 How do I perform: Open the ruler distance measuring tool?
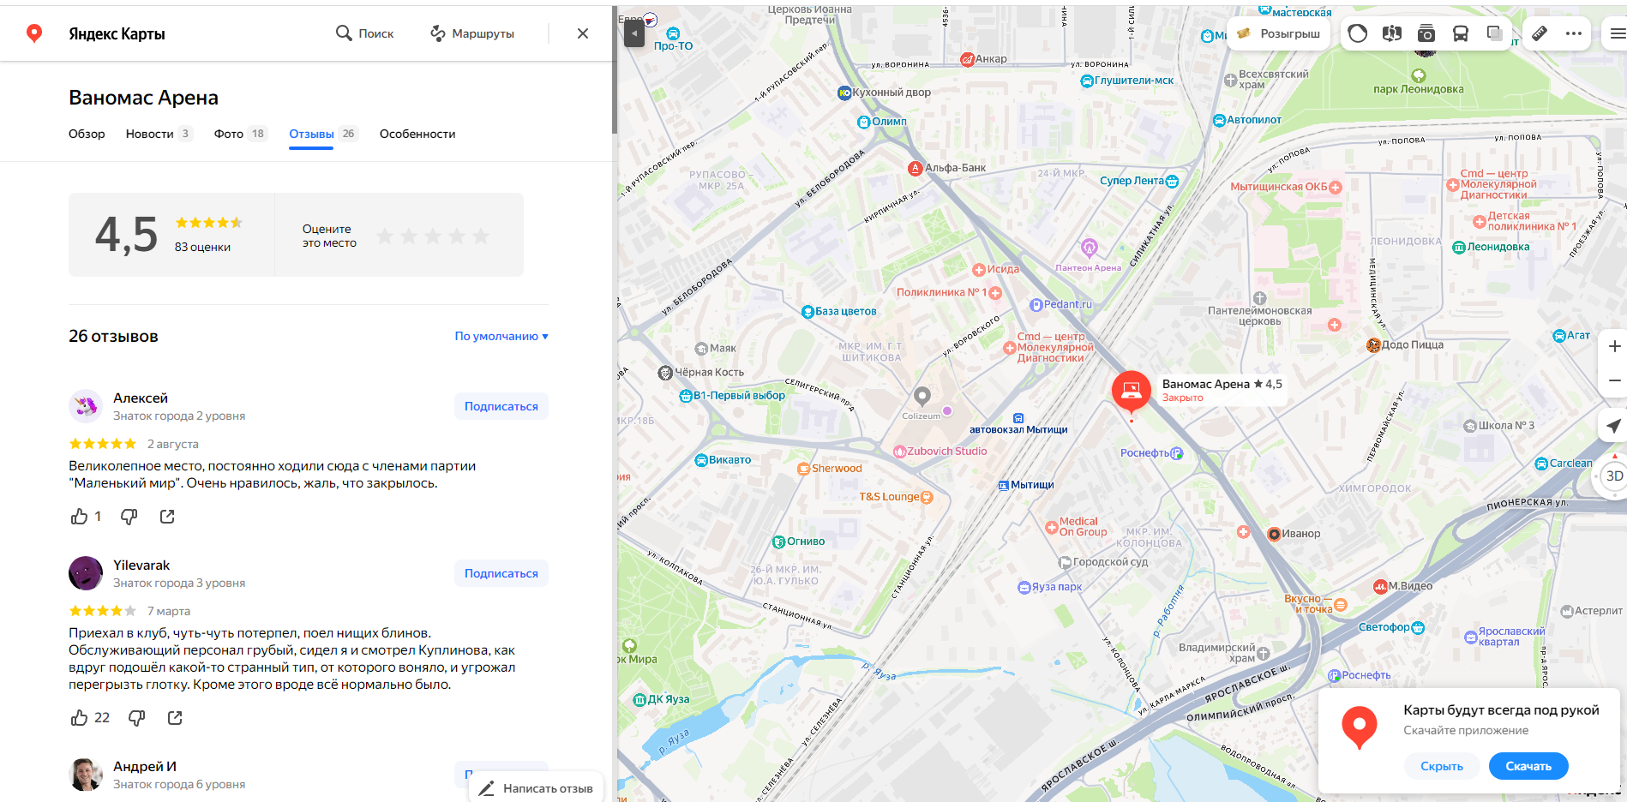(1540, 33)
